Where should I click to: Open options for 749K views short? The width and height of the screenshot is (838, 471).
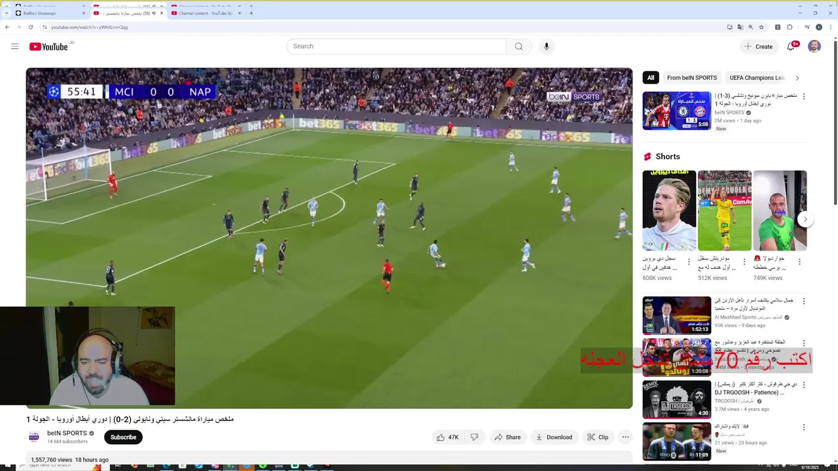[799, 262]
